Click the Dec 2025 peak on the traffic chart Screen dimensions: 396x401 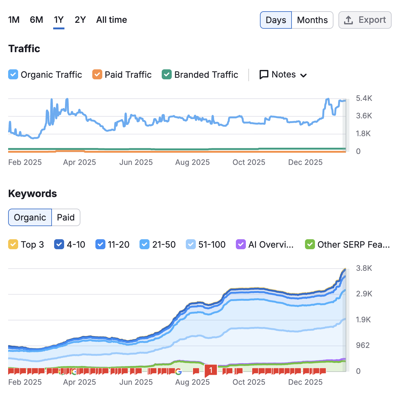(327, 99)
